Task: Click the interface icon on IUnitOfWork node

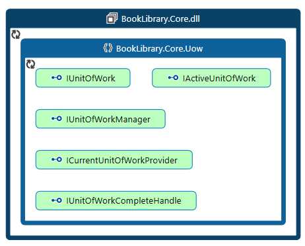Action: tap(57, 77)
